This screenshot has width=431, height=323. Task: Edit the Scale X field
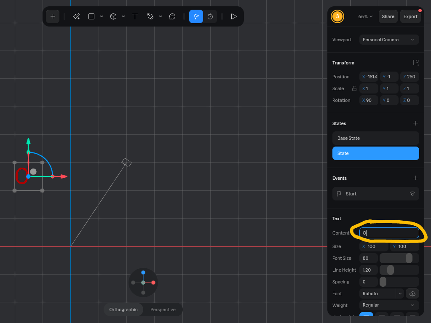[x=369, y=88]
